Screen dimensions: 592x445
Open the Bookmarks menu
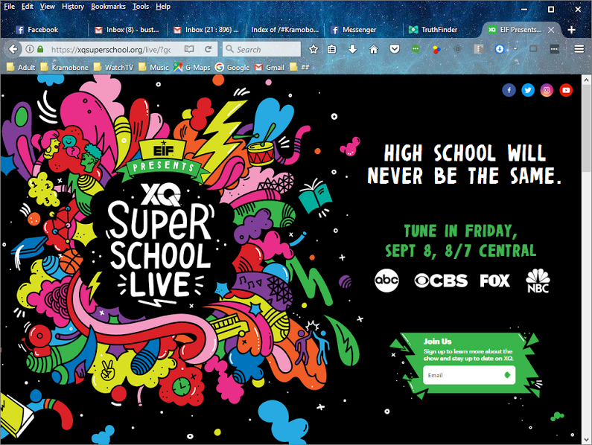point(108,7)
